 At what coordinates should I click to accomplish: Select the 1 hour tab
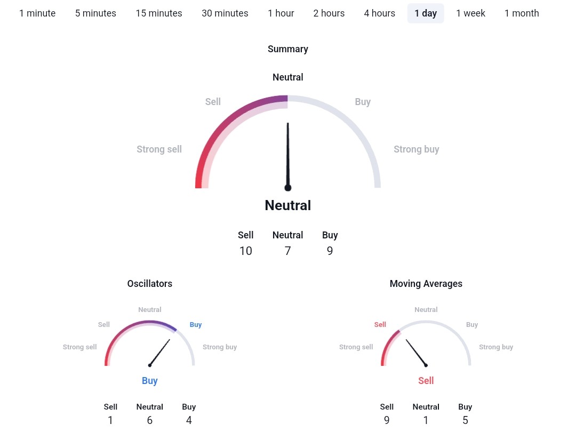[281, 13]
